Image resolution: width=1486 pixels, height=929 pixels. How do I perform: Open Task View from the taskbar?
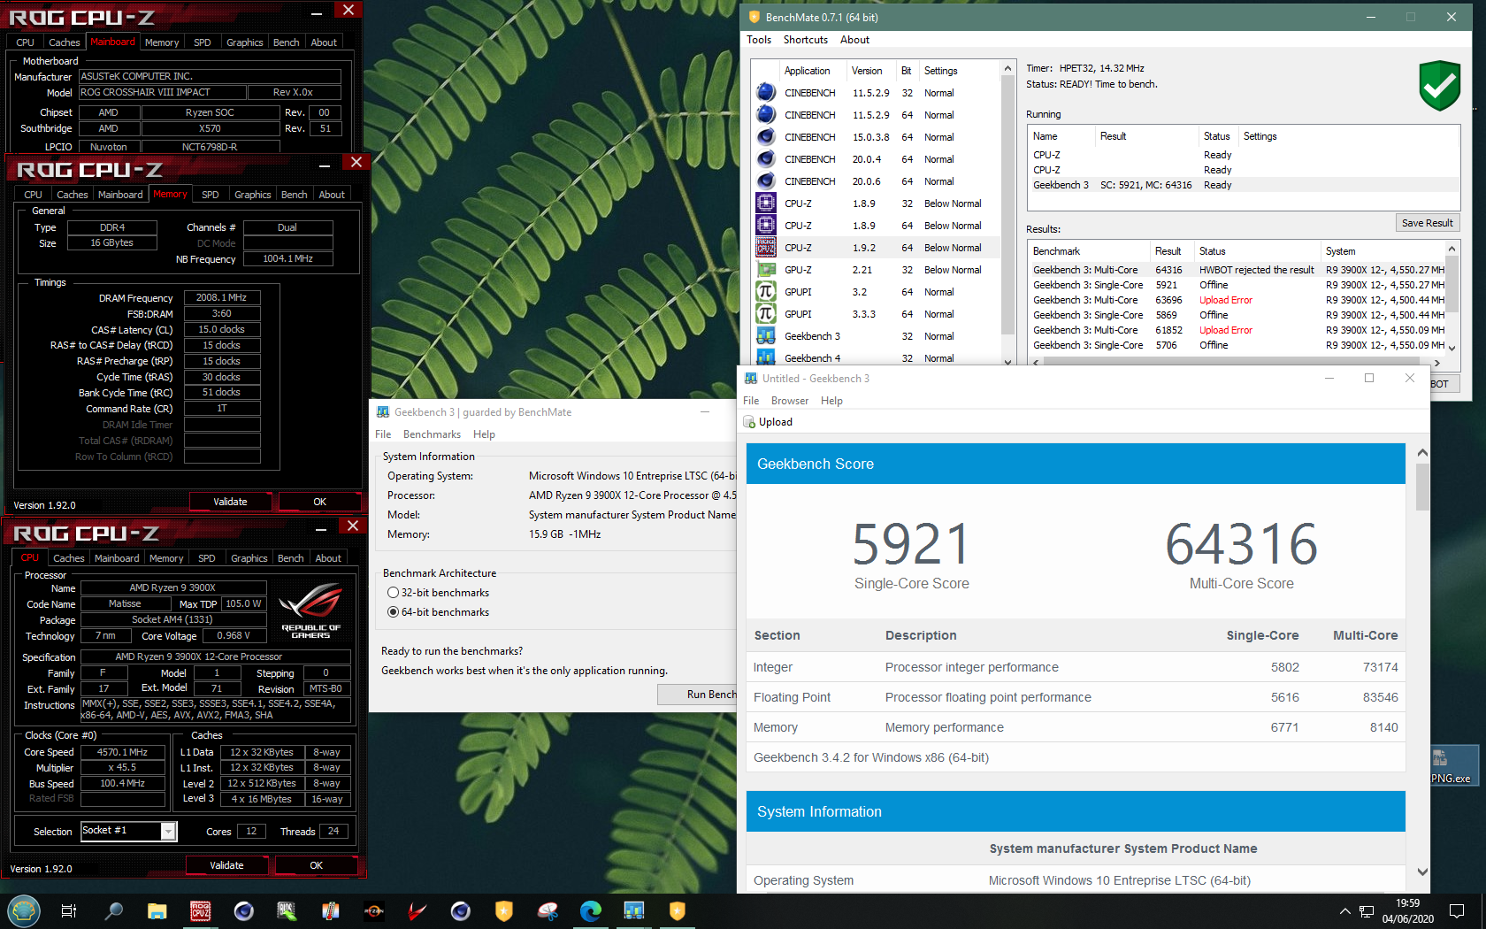[68, 910]
